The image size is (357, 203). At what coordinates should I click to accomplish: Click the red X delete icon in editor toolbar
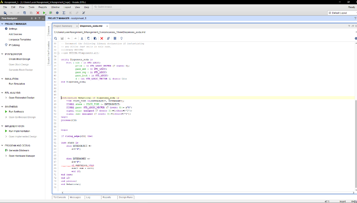[102, 38]
